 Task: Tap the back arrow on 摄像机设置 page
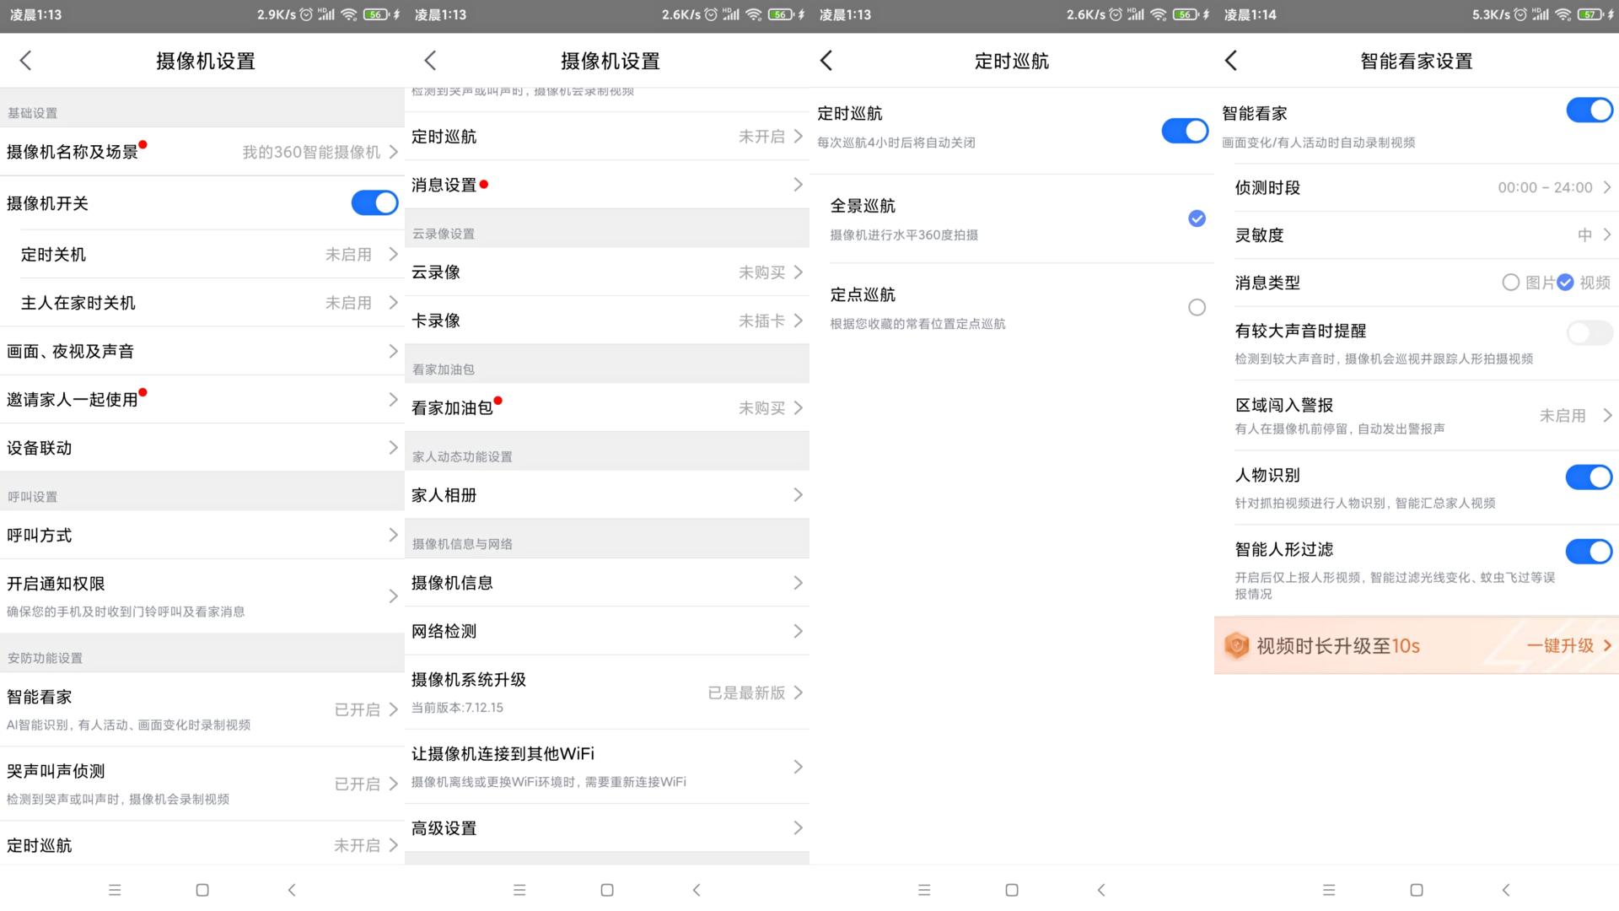tap(25, 60)
